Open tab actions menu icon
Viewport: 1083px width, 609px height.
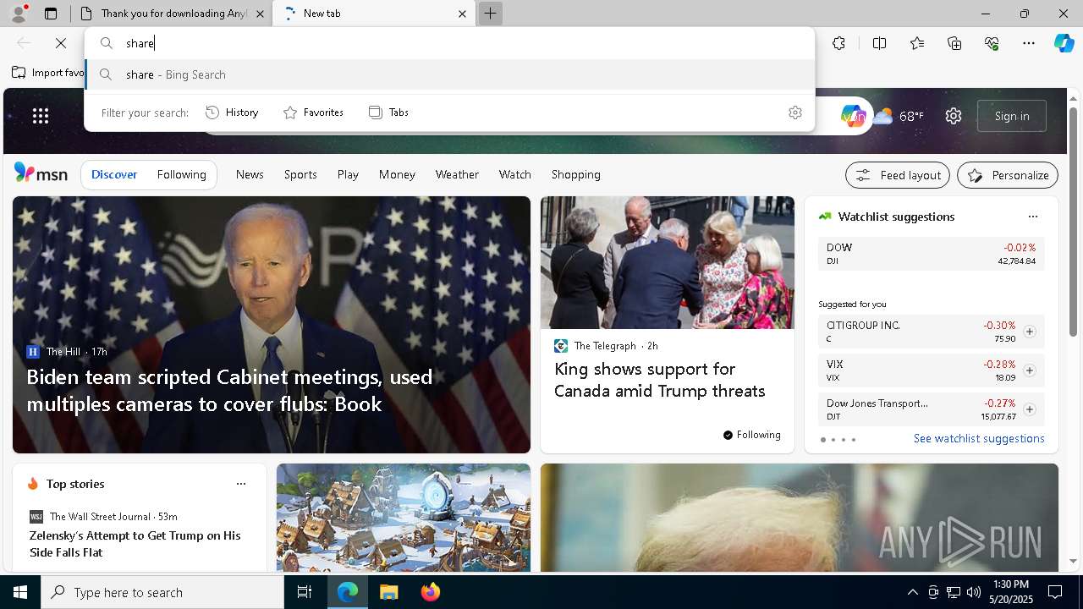pyautogui.click(x=51, y=14)
